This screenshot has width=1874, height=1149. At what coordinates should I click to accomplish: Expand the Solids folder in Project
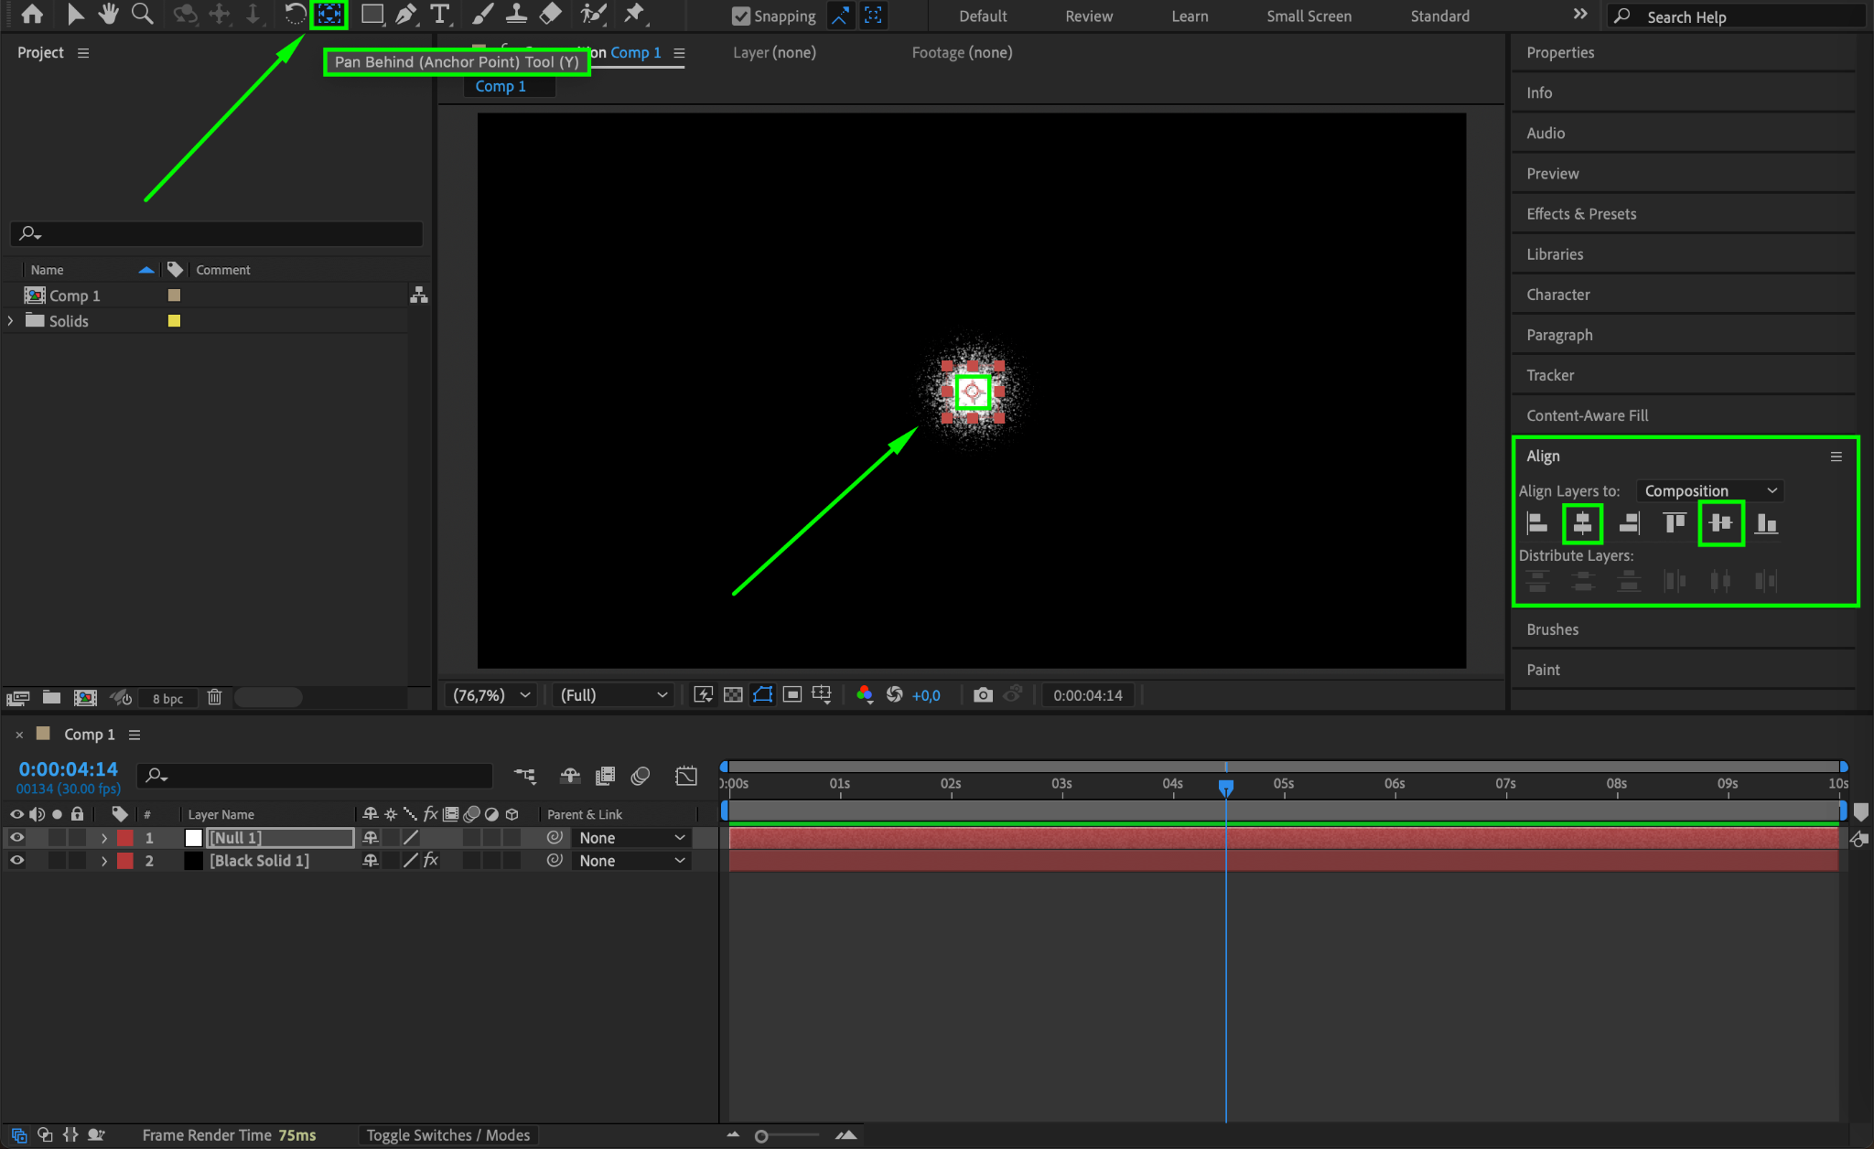(11, 321)
